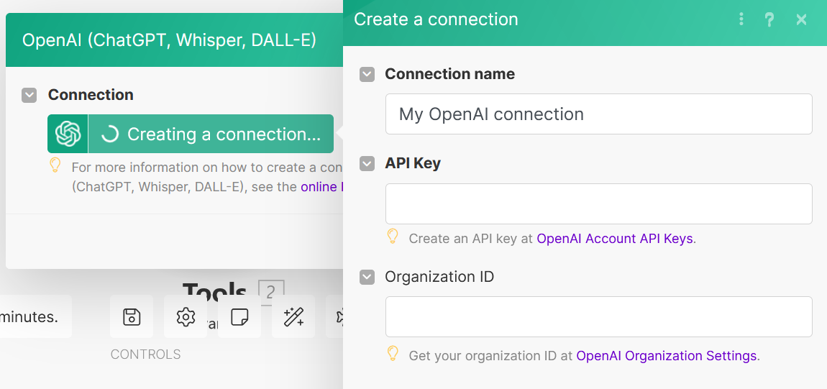Click the magic wand auto-align icon

pos(293,317)
